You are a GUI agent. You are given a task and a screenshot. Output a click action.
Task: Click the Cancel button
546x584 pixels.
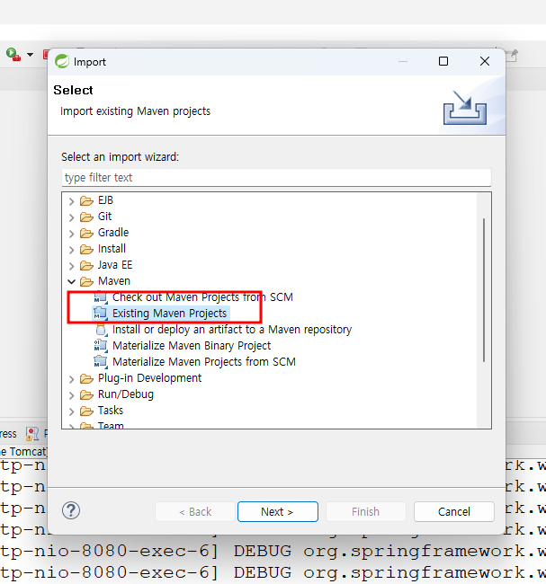454,512
